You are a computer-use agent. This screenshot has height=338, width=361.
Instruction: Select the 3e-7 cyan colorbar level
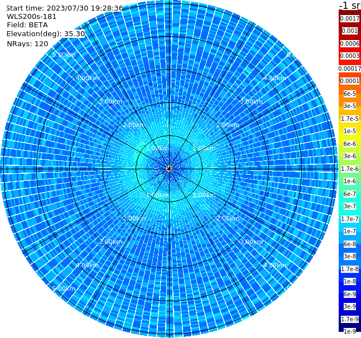click(x=349, y=206)
